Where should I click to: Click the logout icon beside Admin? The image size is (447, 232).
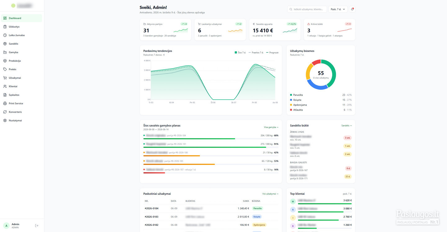(37, 225)
